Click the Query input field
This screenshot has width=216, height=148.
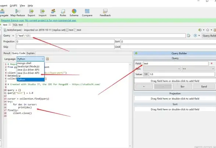101,36
